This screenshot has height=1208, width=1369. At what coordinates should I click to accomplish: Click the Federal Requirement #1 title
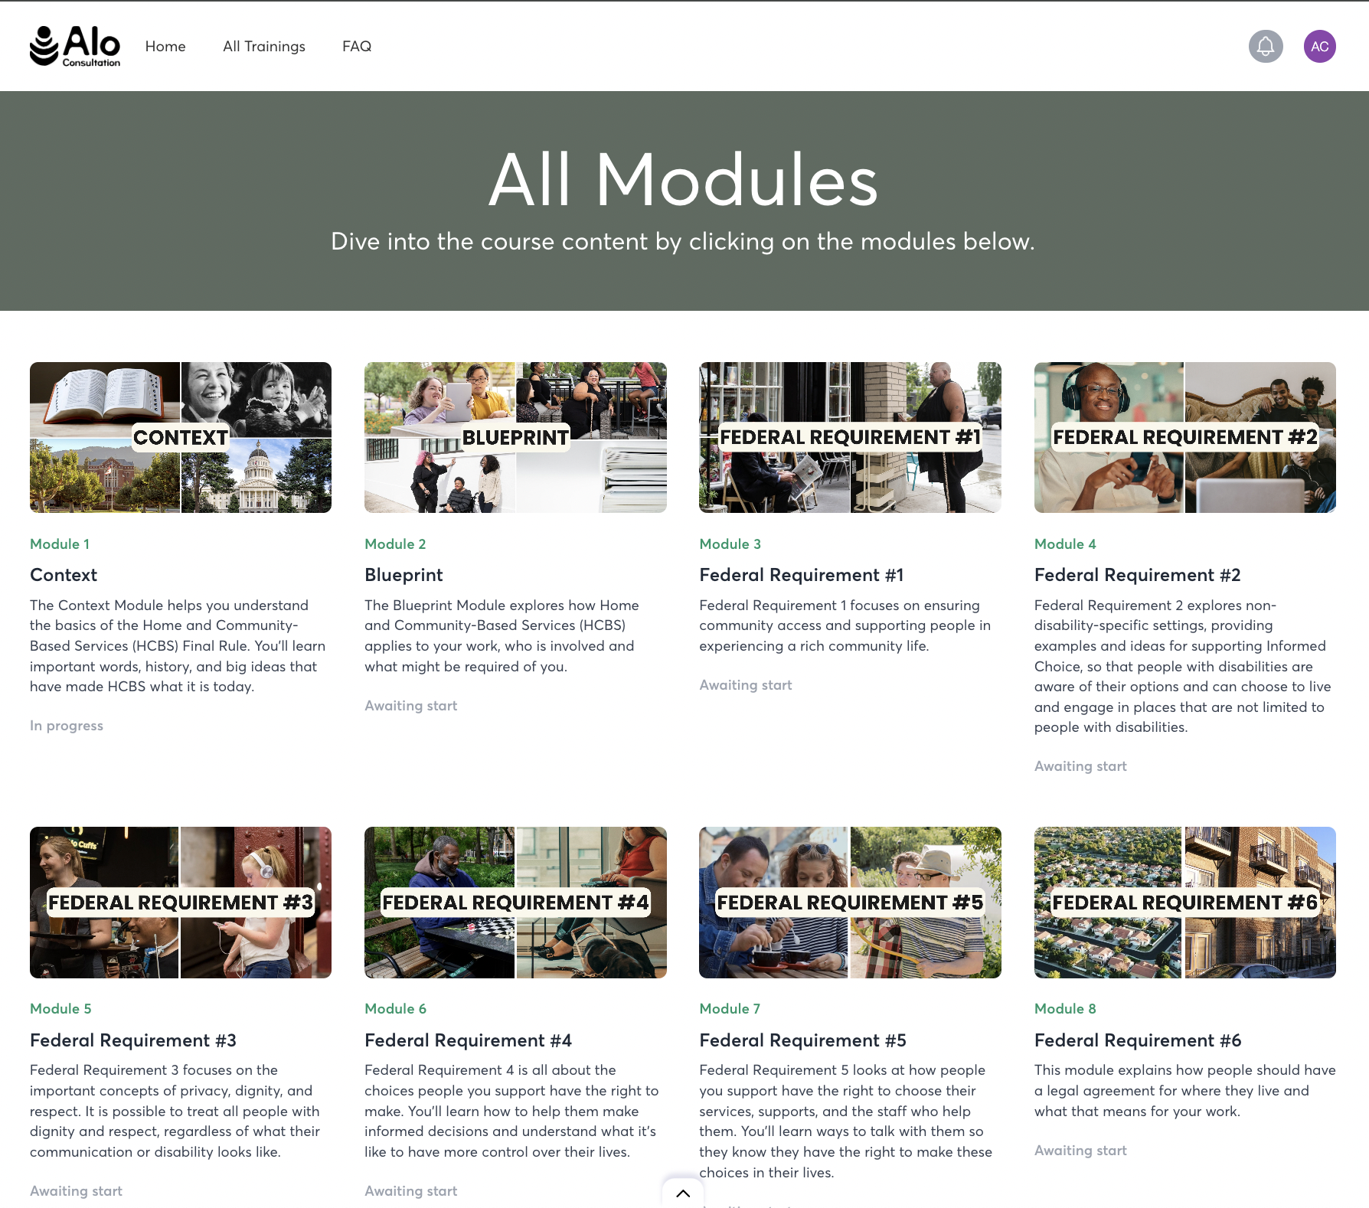(802, 575)
